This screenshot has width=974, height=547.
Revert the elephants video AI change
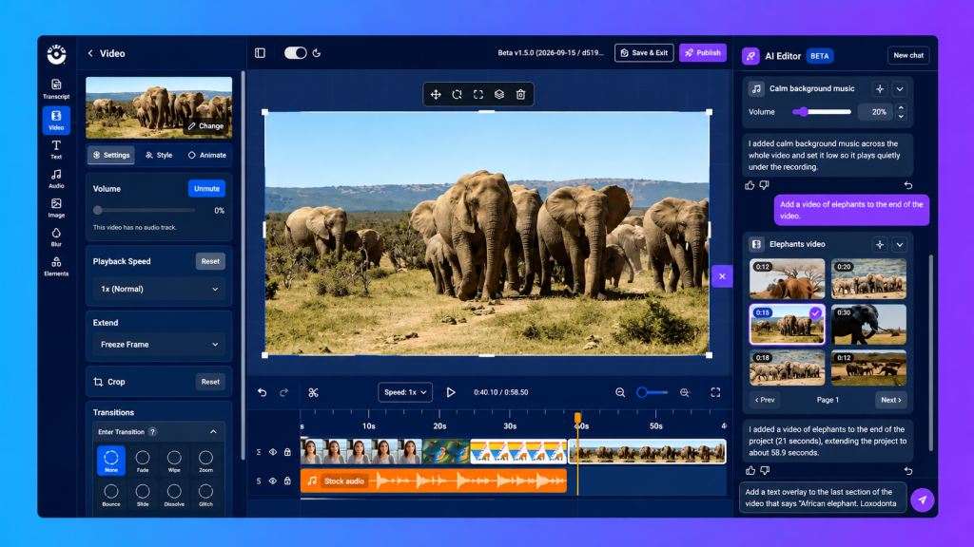(x=908, y=471)
